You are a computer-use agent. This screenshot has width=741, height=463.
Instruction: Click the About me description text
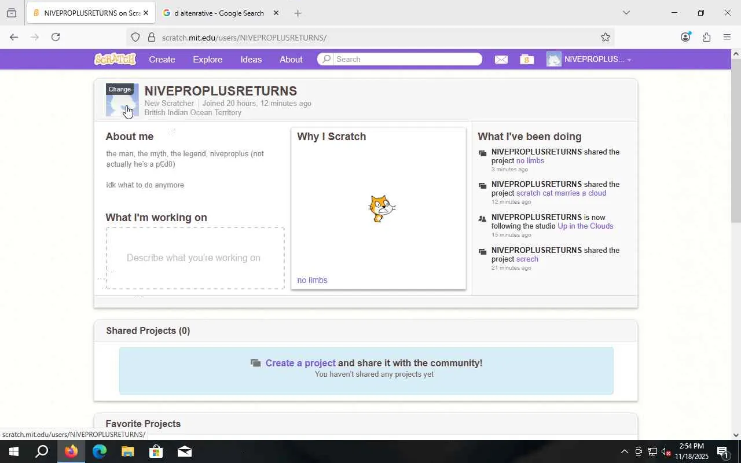tap(185, 169)
